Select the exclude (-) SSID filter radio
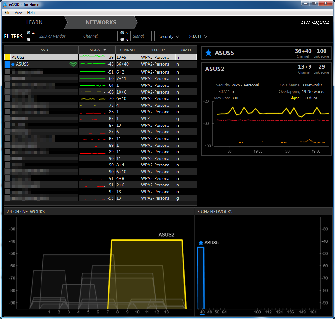 pyautogui.click(x=29, y=39)
